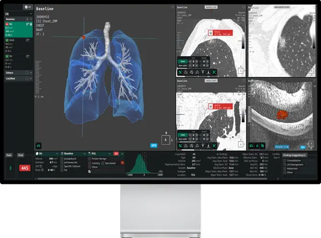This screenshot has width=321, height=238.
Task: Check the Cavitary checkbox
Action: 89,163
